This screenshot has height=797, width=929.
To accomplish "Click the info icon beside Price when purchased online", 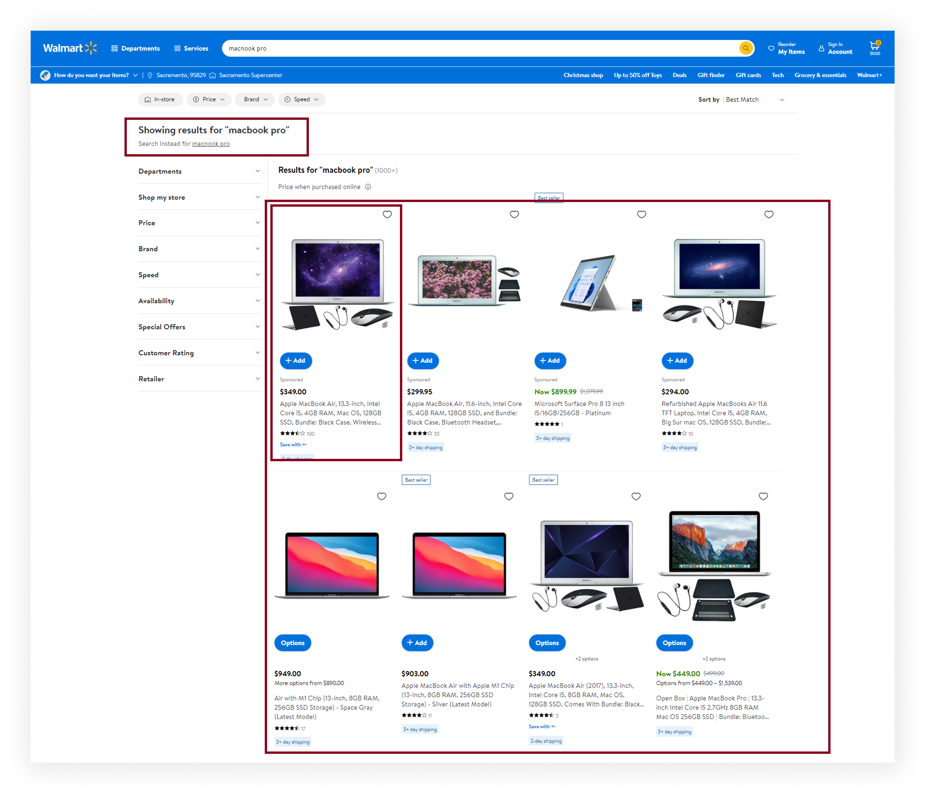I will 368,187.
